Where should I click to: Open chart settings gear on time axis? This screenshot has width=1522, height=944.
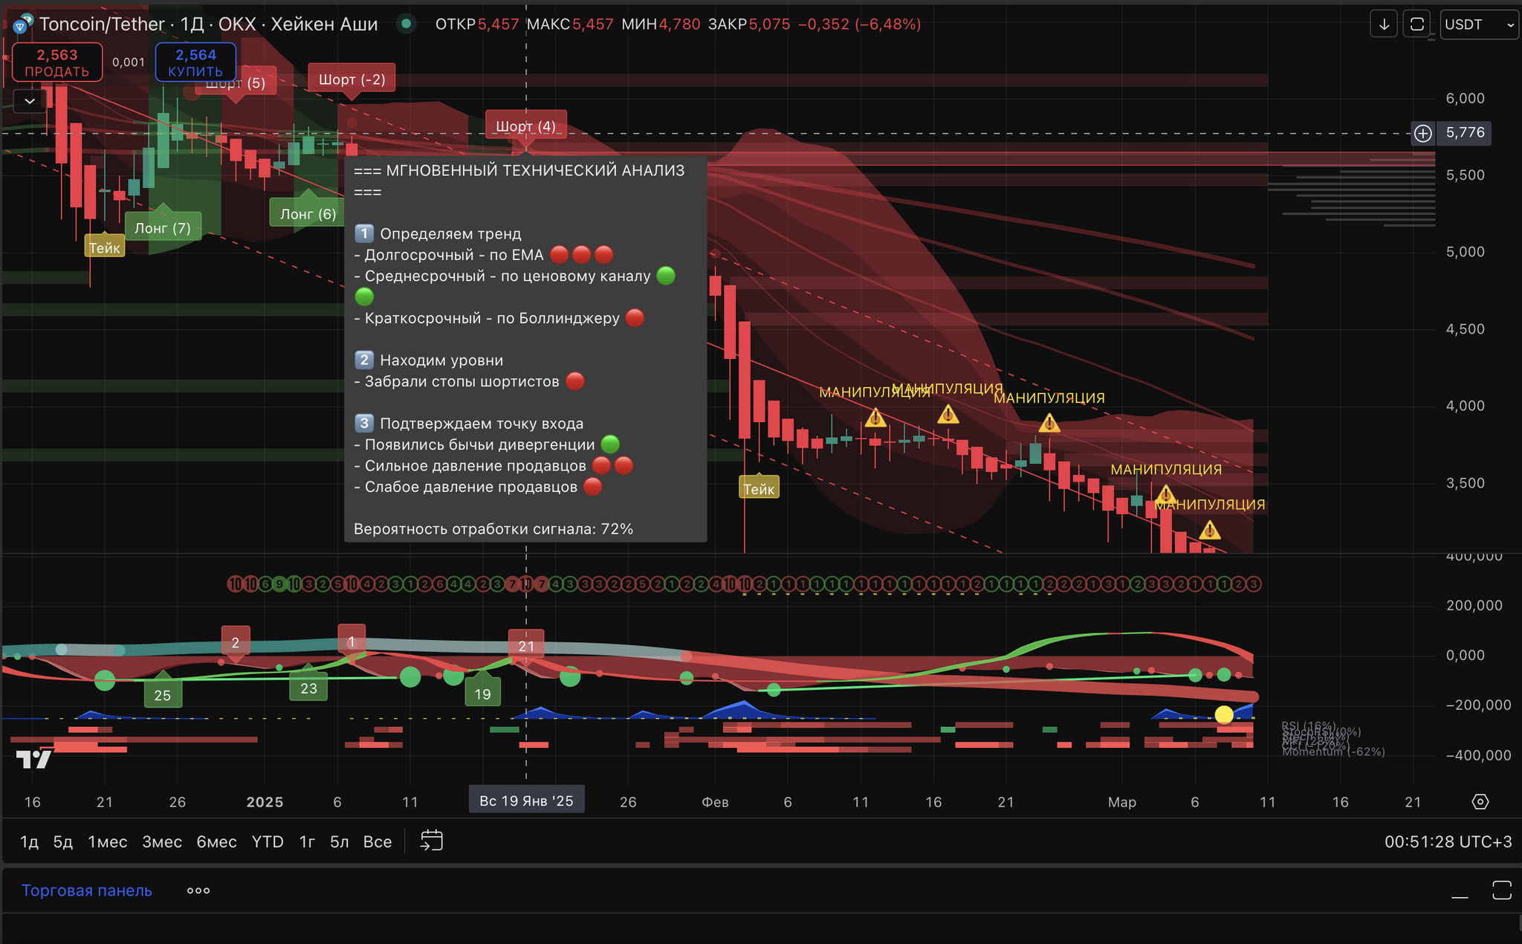point(1480,801)
